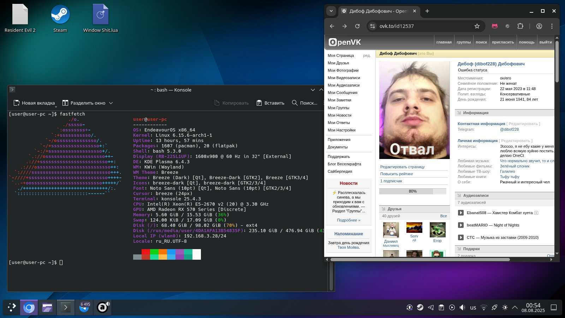Screen dimensions: 565x318
Task: Collapse the Аудиозаписи section
Action: click(459, 195)
